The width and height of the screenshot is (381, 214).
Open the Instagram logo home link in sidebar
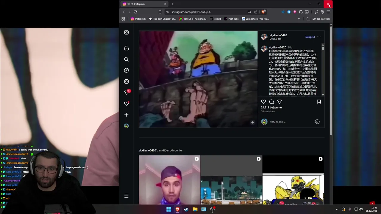126,32
